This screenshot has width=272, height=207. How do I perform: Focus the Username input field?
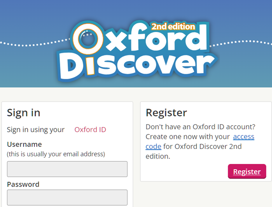(x=67, y=169)
